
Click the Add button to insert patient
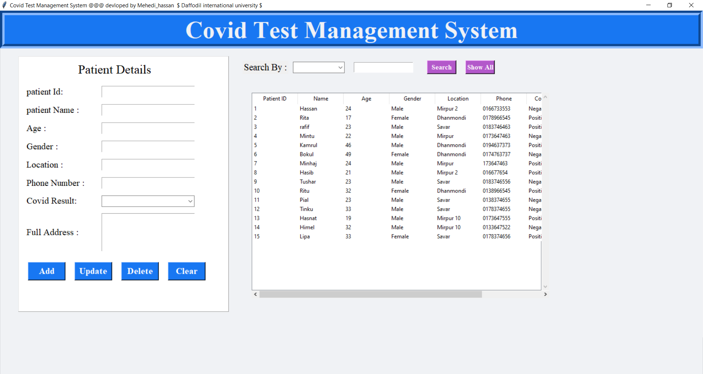[46, 271]
